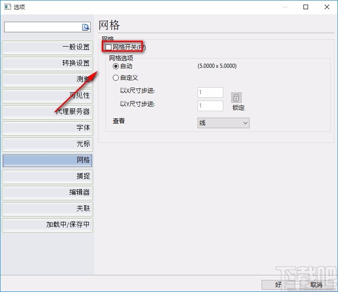Select the 自定义 radio button
This screenshot has height=292, width=338.
[x=116, y=78]
